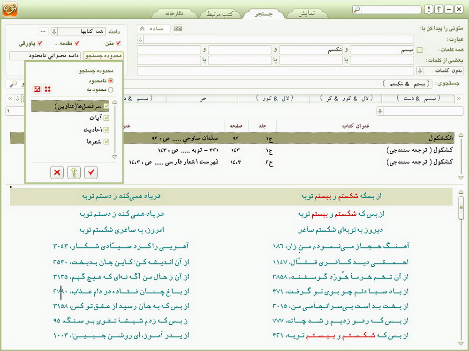The image size is (469, 351).
Task: Switch to the کتب مرتبط tab
Action: point(219,14)
